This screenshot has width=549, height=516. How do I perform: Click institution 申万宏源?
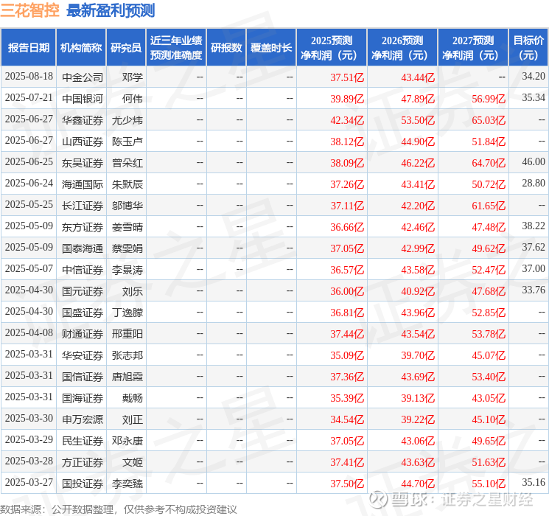(83, 419)
